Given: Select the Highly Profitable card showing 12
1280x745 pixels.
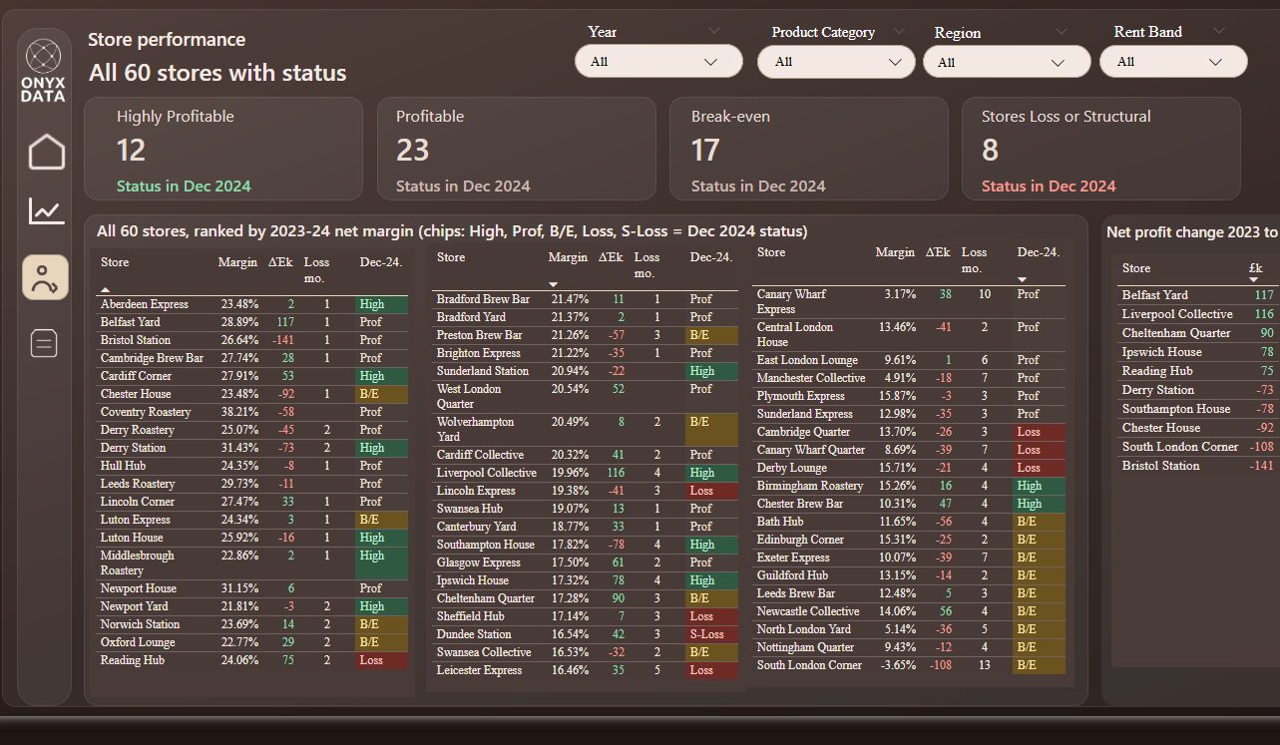Looking at the screenshot, I should pyautogui.click(x=223, y=149).
